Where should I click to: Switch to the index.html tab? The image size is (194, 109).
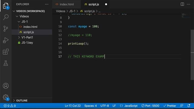point(66,4)
